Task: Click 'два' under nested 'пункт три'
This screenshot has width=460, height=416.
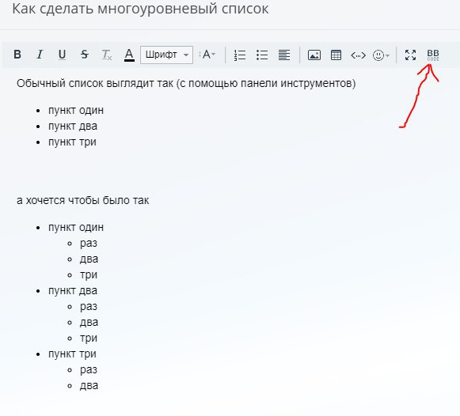Action: (x=89, y=385)
